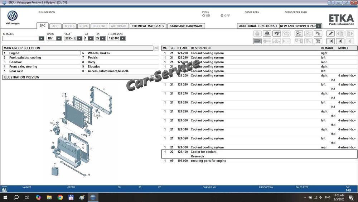Expand the Year 2025 (S) dropdown

click(x=79, y=38)
